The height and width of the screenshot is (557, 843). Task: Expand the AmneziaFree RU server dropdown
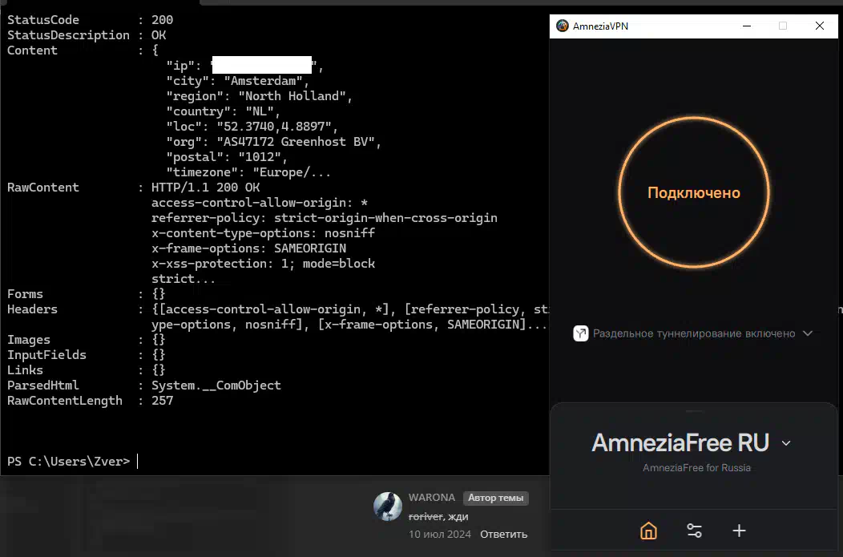786,443
